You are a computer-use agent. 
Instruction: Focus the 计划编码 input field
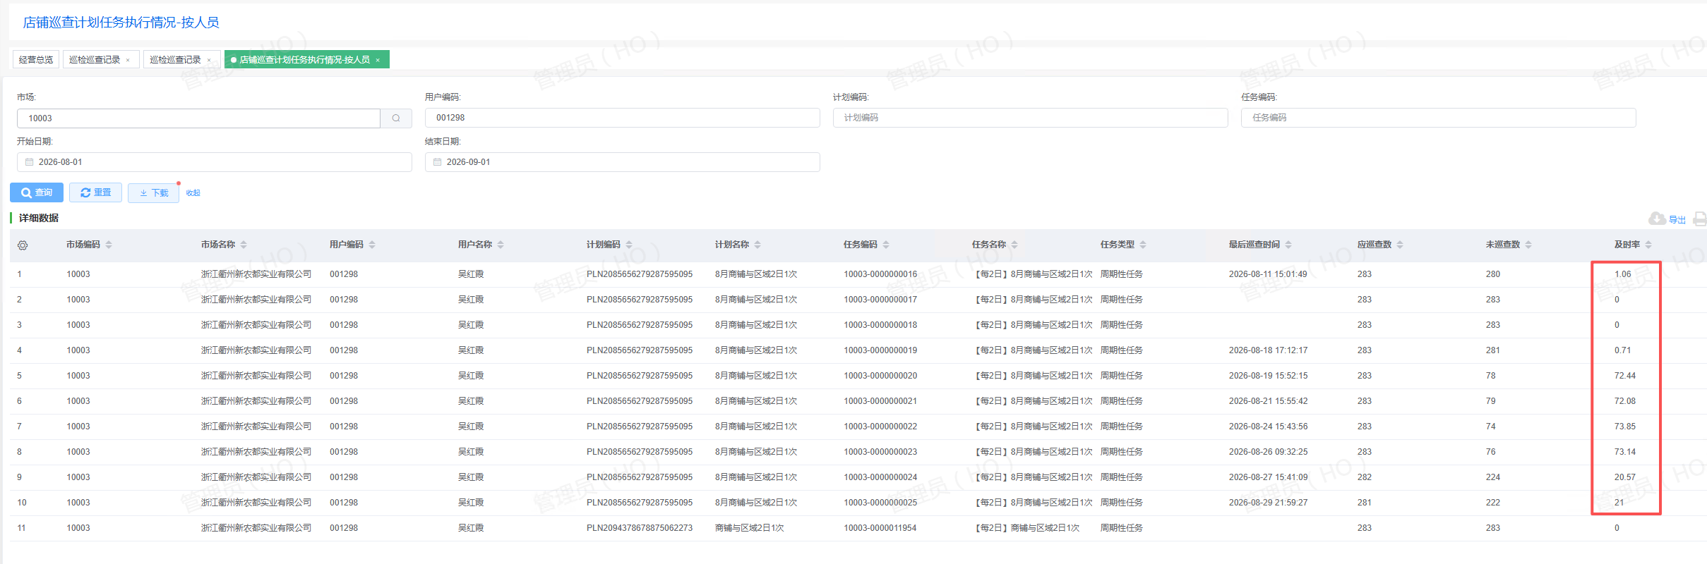point(1031,118)
